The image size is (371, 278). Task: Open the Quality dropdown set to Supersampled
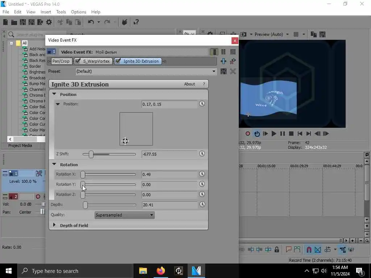(125, 215)
